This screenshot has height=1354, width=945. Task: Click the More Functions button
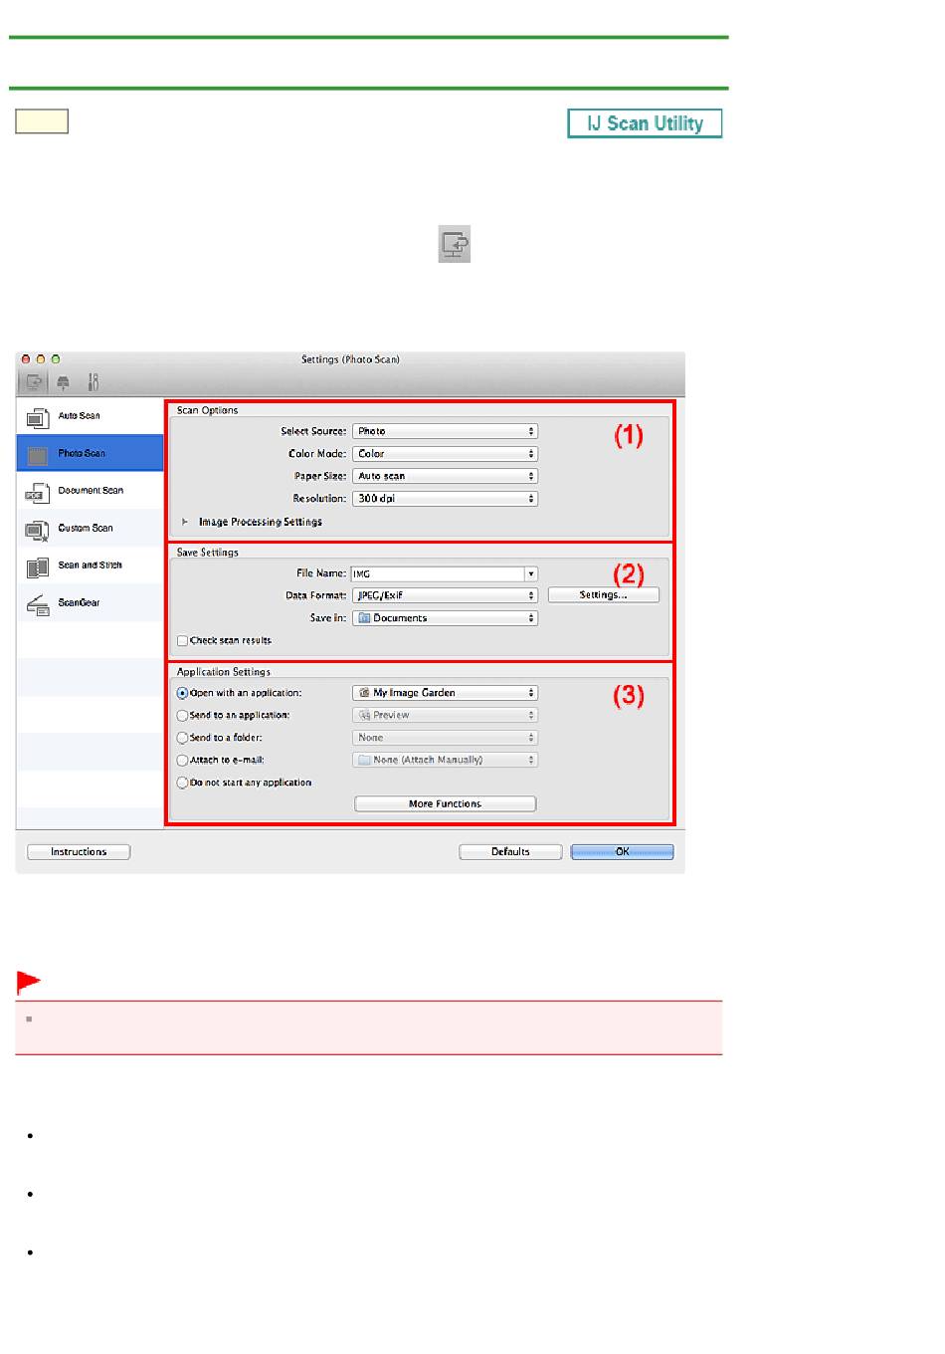point(445,804)
